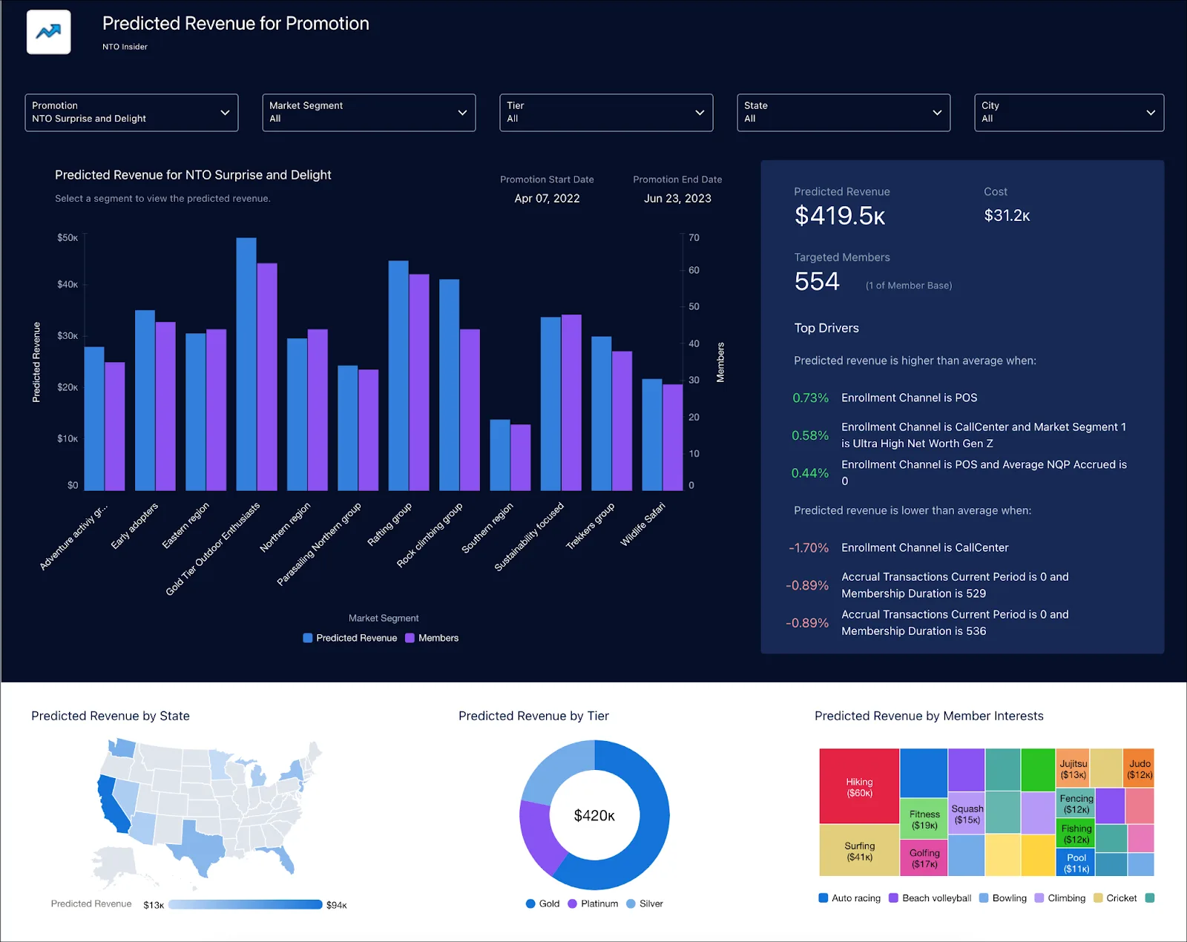Expand the Tier filter dropdown
The height and width of the screenshot is (942, 1187).
606,113
